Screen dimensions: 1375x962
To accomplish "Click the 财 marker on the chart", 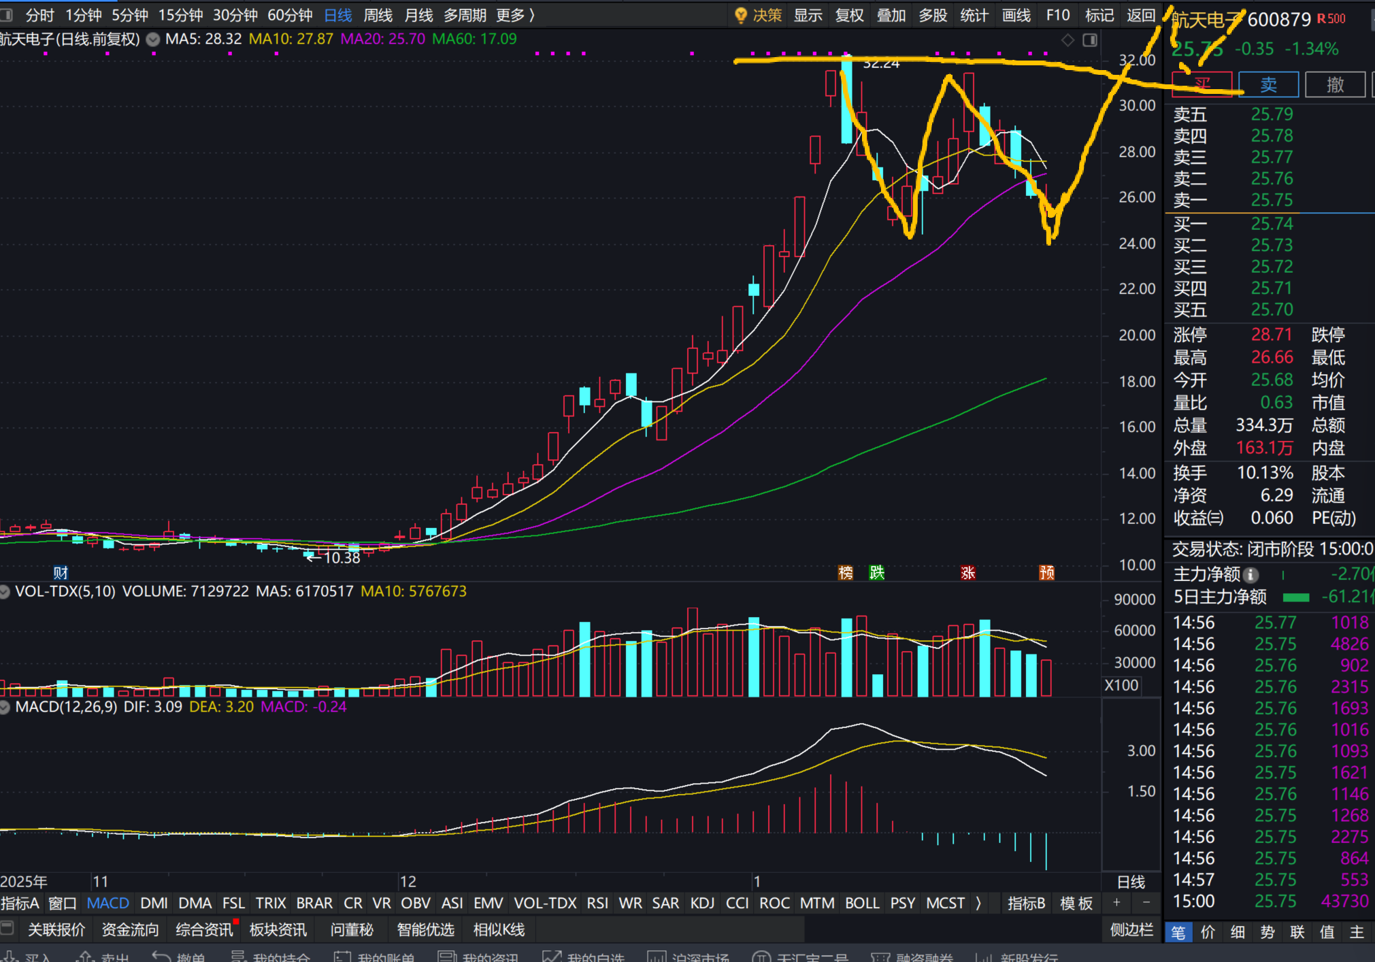I will point(61,572).
